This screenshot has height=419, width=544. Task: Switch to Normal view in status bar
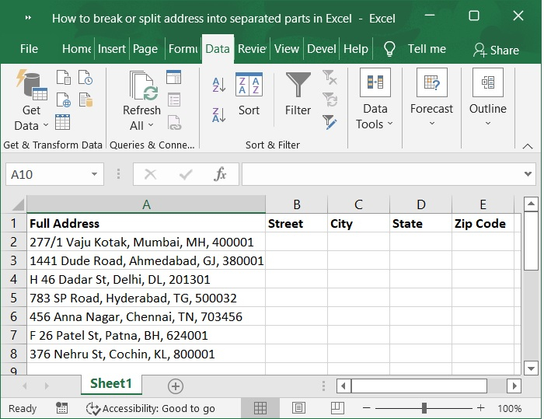(260, 408)
